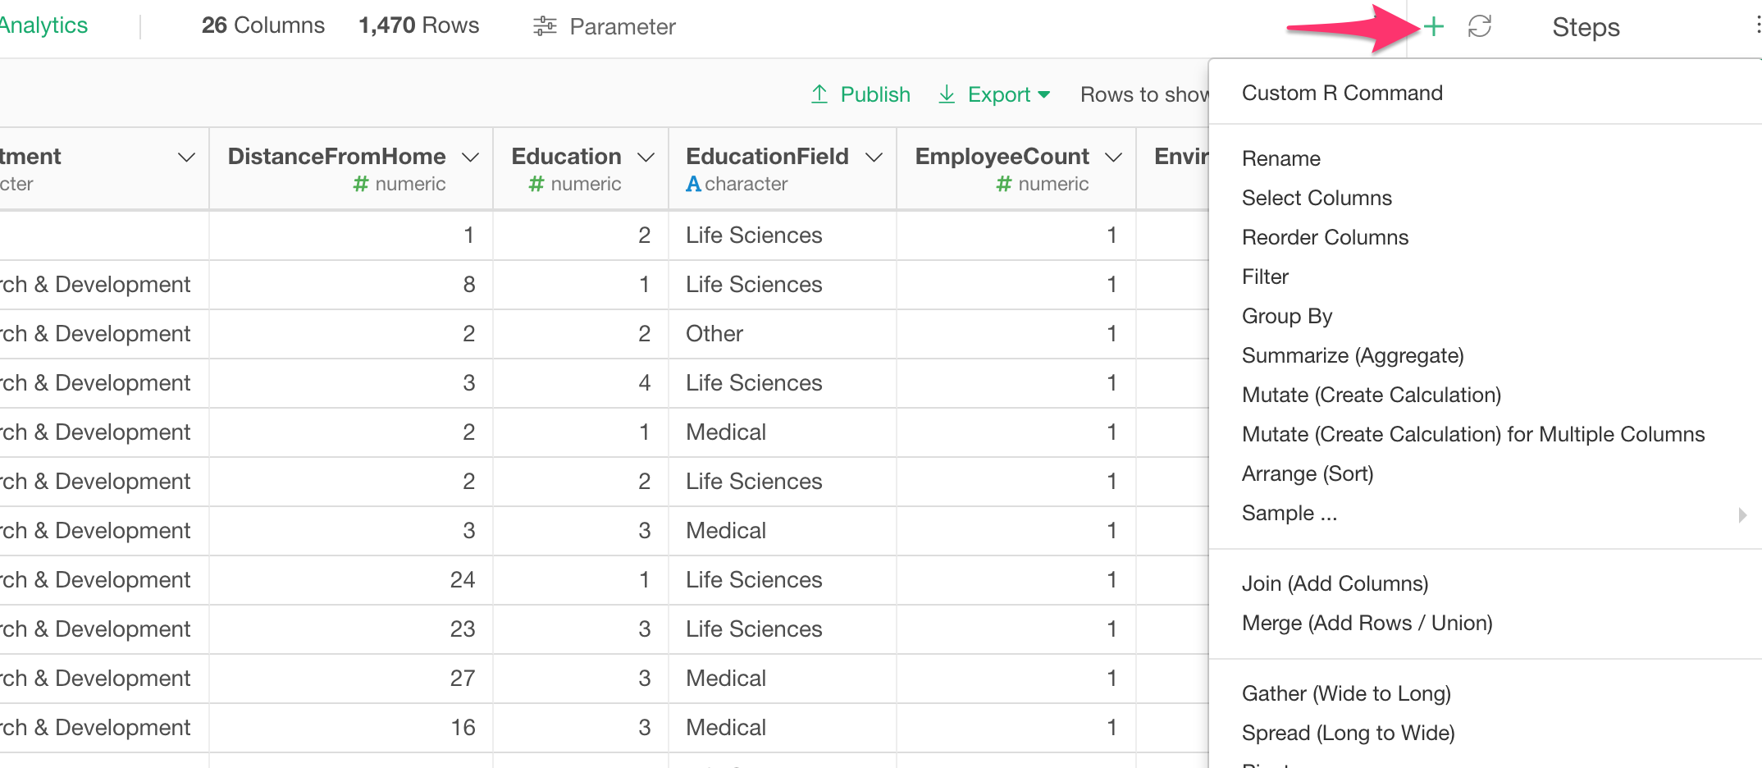Click the numeric type icon on EmployeeCount
The height and width of the screenshot is (768, 1762).
[1004, 184]
